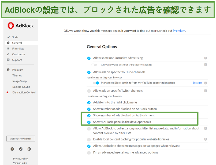Click the Support chat icon
The image size is (216, 165).
(8, 60)
